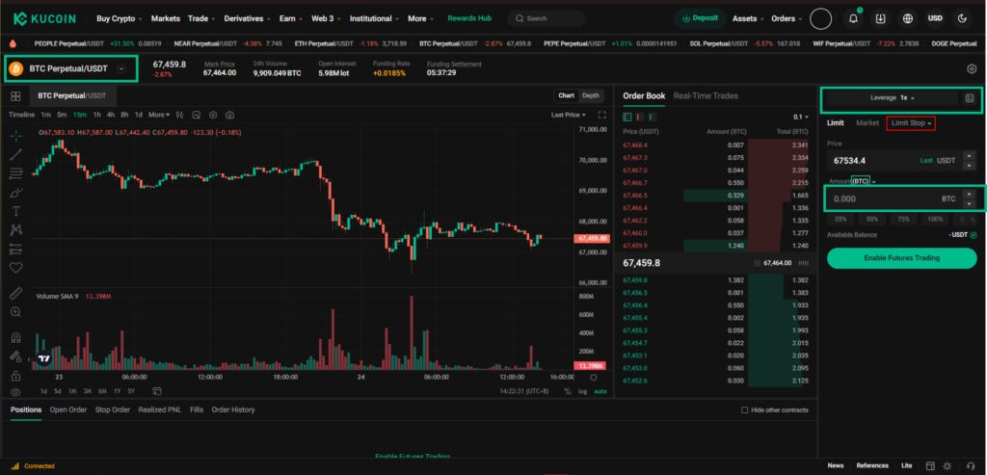Open the Leverage 1x dropdown

tap(892, 98)
